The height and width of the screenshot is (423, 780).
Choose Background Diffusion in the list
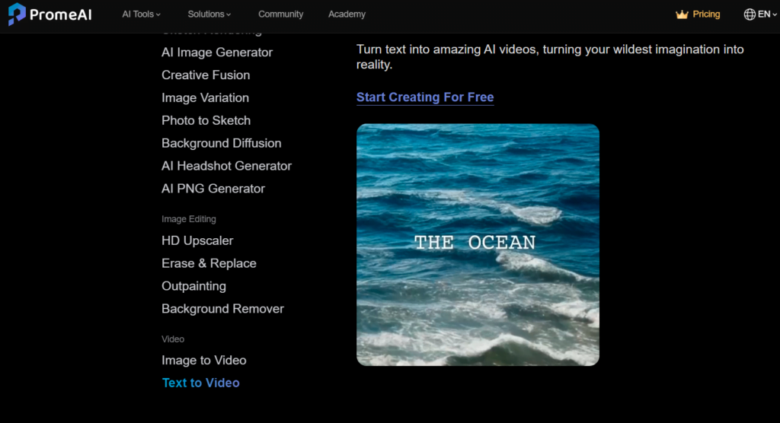(222, 143)
